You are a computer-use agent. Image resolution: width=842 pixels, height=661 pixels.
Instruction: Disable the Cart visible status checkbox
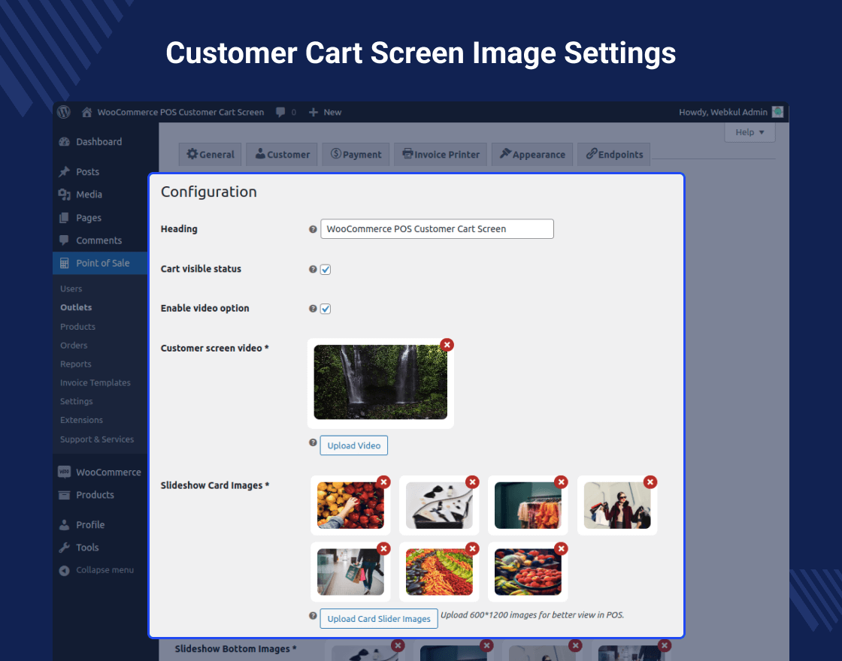coord(326,269)
